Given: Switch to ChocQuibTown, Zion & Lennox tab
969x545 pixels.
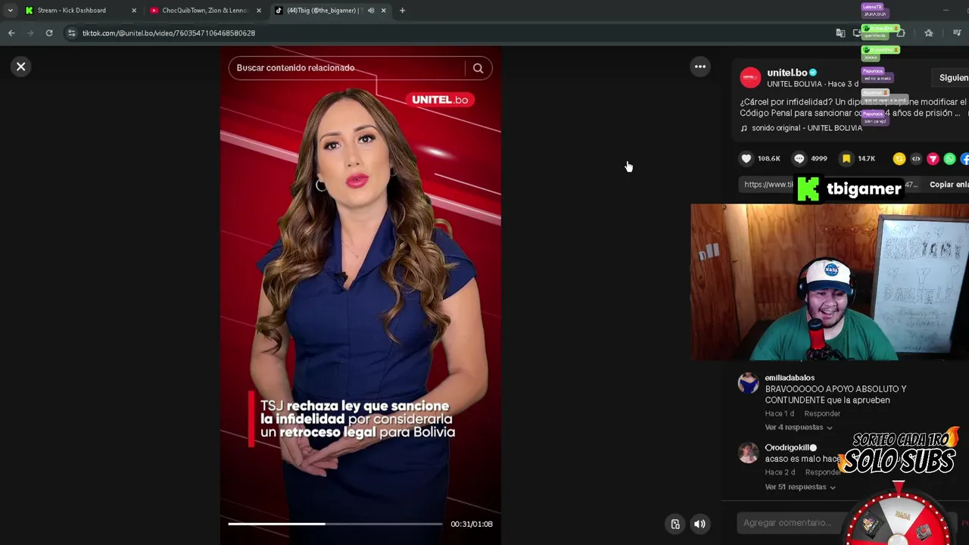Looking at the screenshot, I should tap(204, 11).
